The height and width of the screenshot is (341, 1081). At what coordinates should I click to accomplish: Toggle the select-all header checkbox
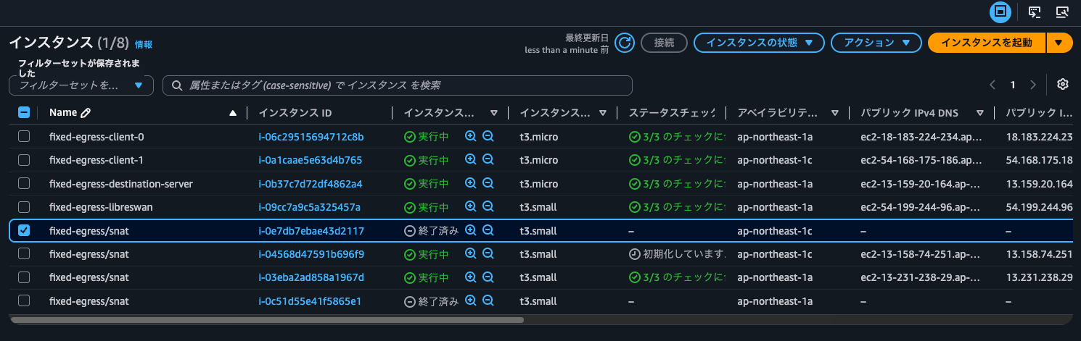(24, 113)
